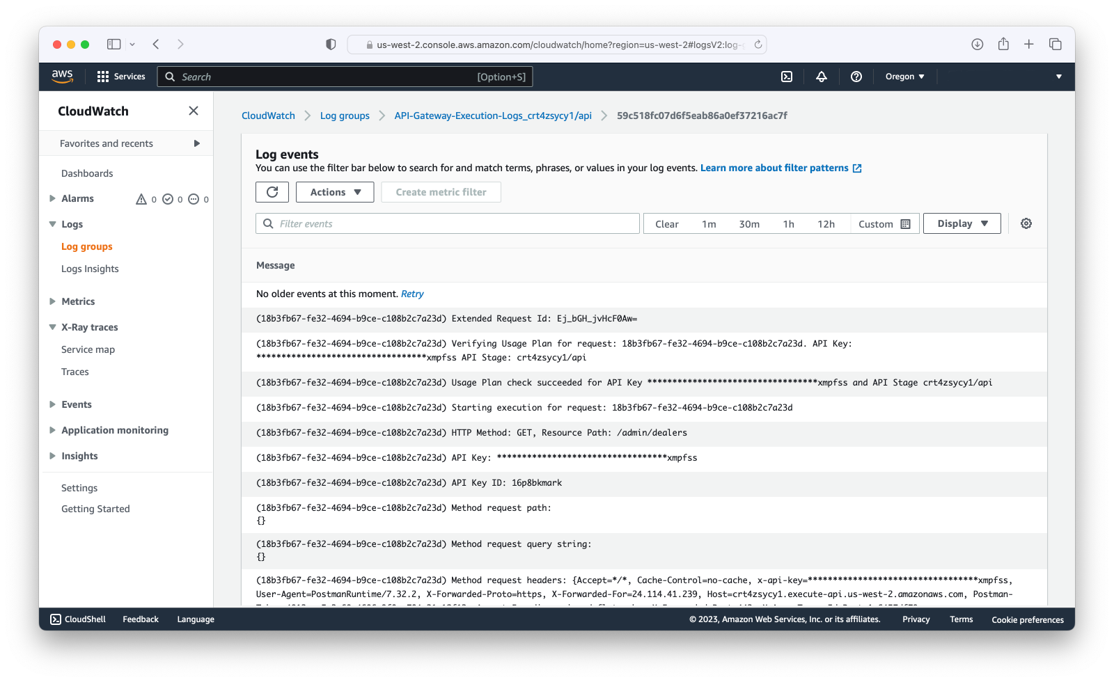Click the browser Share icon

point(1003,44)
